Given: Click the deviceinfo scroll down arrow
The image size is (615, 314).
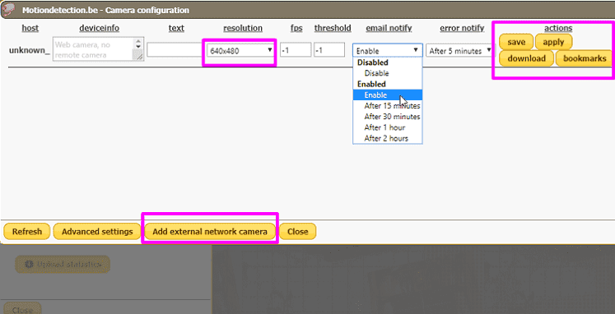Looking at the screenshot, I should point(138,47).
